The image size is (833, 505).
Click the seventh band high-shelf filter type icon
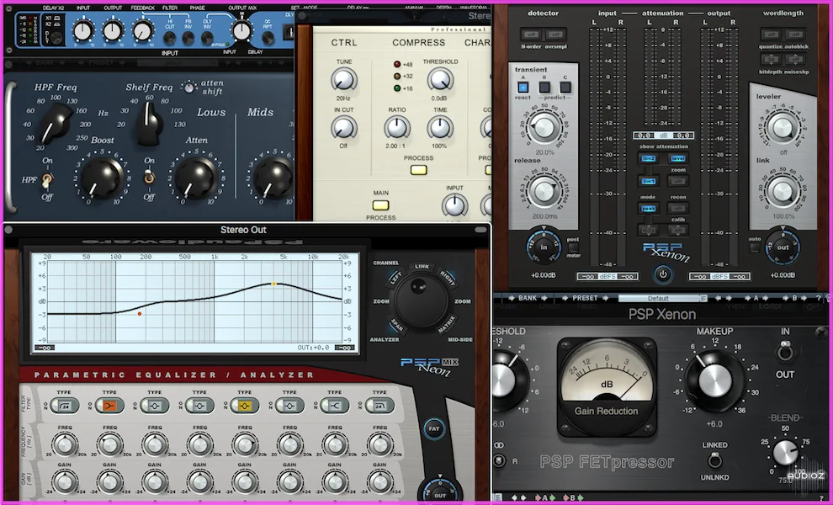click(335, 406)
